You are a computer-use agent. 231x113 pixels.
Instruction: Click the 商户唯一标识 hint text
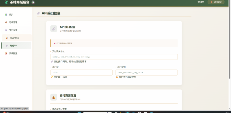[60, 77]
